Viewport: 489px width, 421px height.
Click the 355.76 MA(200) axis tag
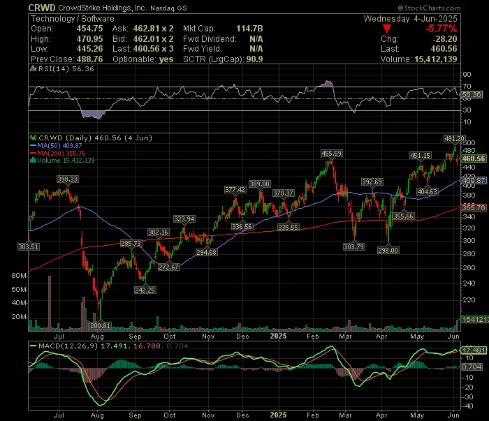click(474, 207)
